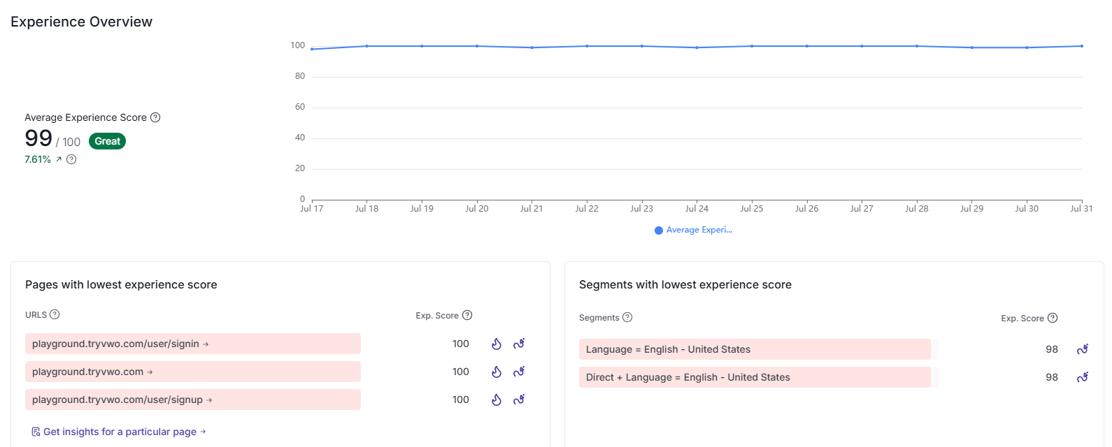
Task: Click Exp. Score help icon in Segments panel
Action: click(x=1053, y=318)
